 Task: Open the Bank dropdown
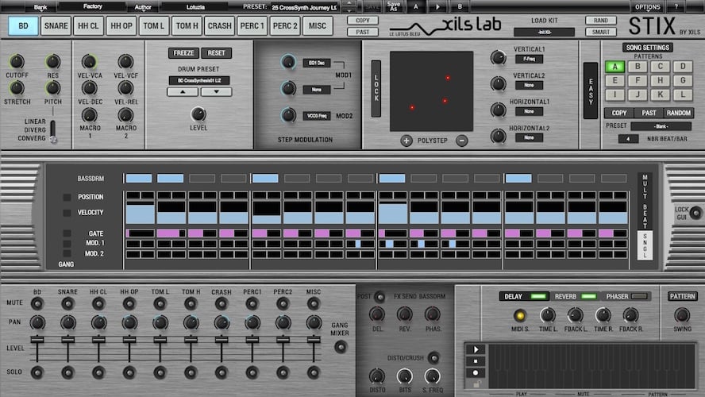tap(40, 7)
